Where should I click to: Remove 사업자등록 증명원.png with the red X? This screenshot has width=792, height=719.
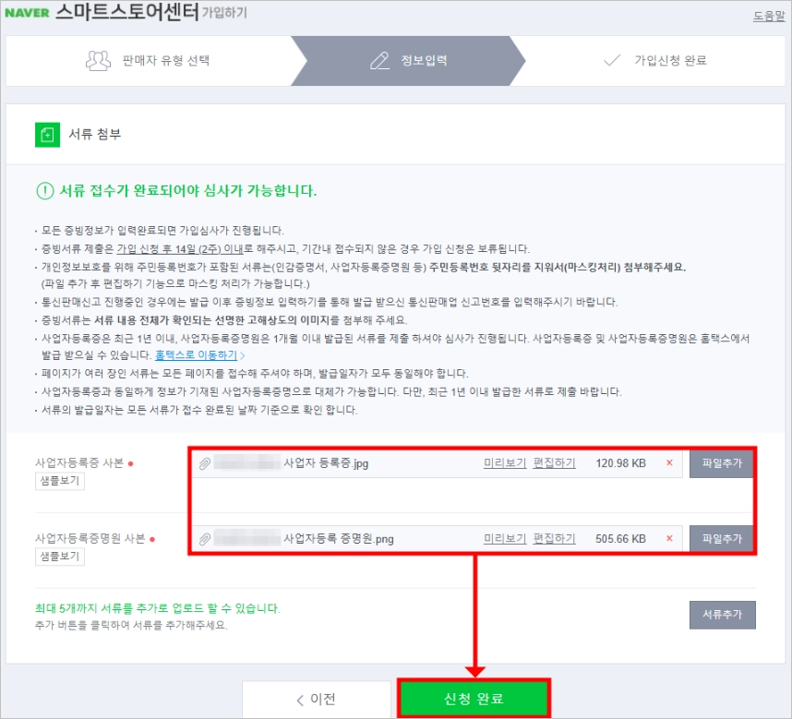coord(669,539)
